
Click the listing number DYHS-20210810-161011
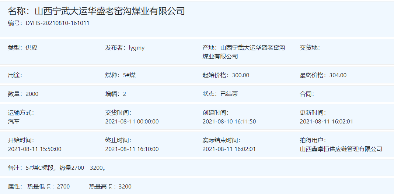coord(57,23)
